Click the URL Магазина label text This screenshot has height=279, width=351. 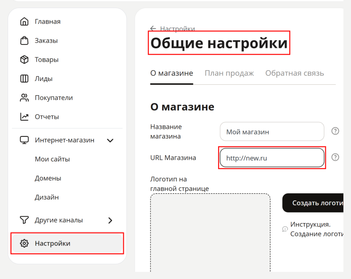pyautogui.click(x=173, y=158)
